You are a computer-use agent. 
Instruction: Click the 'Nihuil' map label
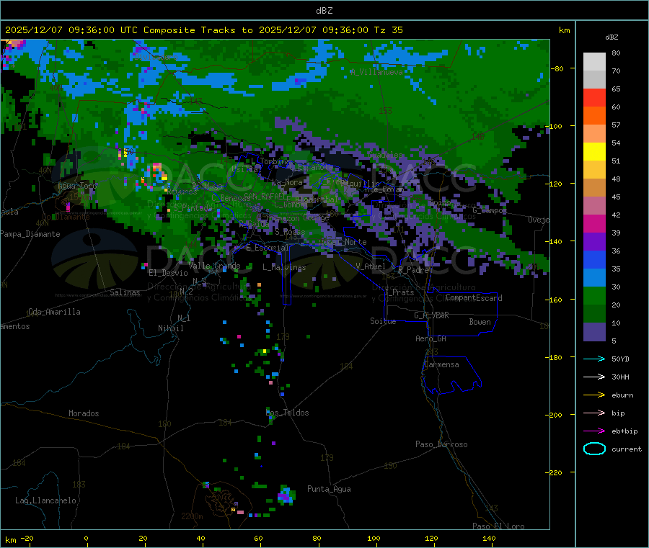click(170, 328)
